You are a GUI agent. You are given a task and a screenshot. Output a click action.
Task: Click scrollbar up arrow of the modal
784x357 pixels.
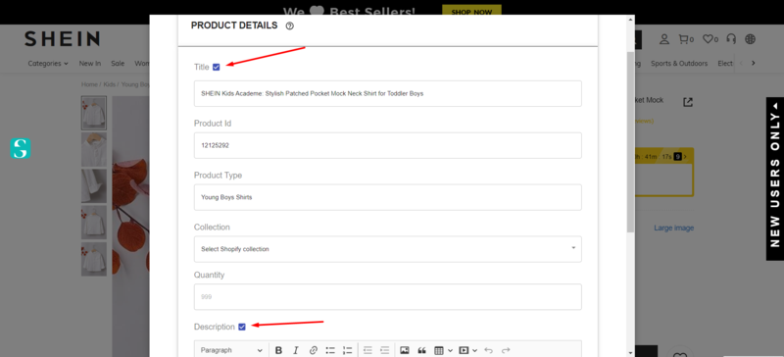(630, 19)
